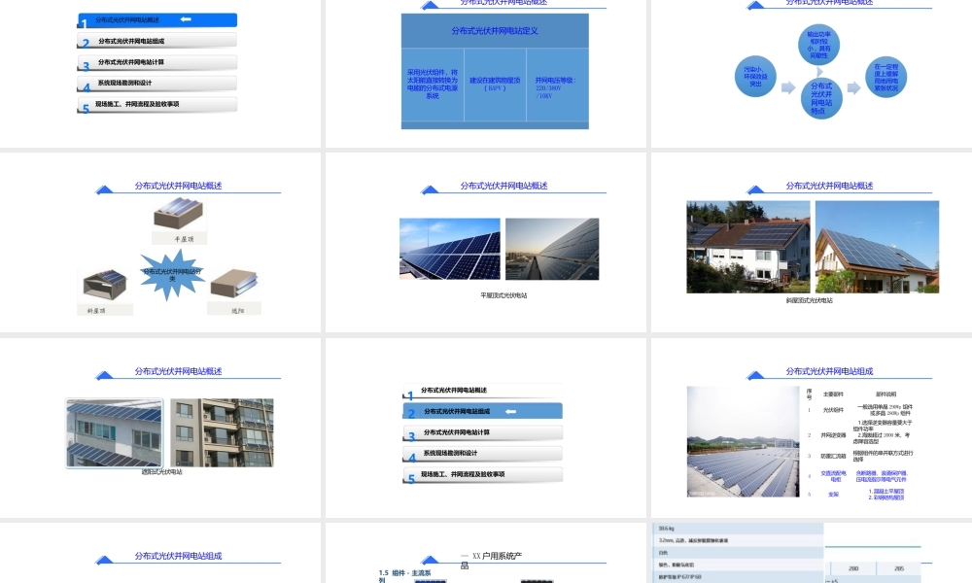Viewport: 972px width, 583px height.
Task: Click the white arrow on highlighted agenda item 2
Action: point(511,411)
